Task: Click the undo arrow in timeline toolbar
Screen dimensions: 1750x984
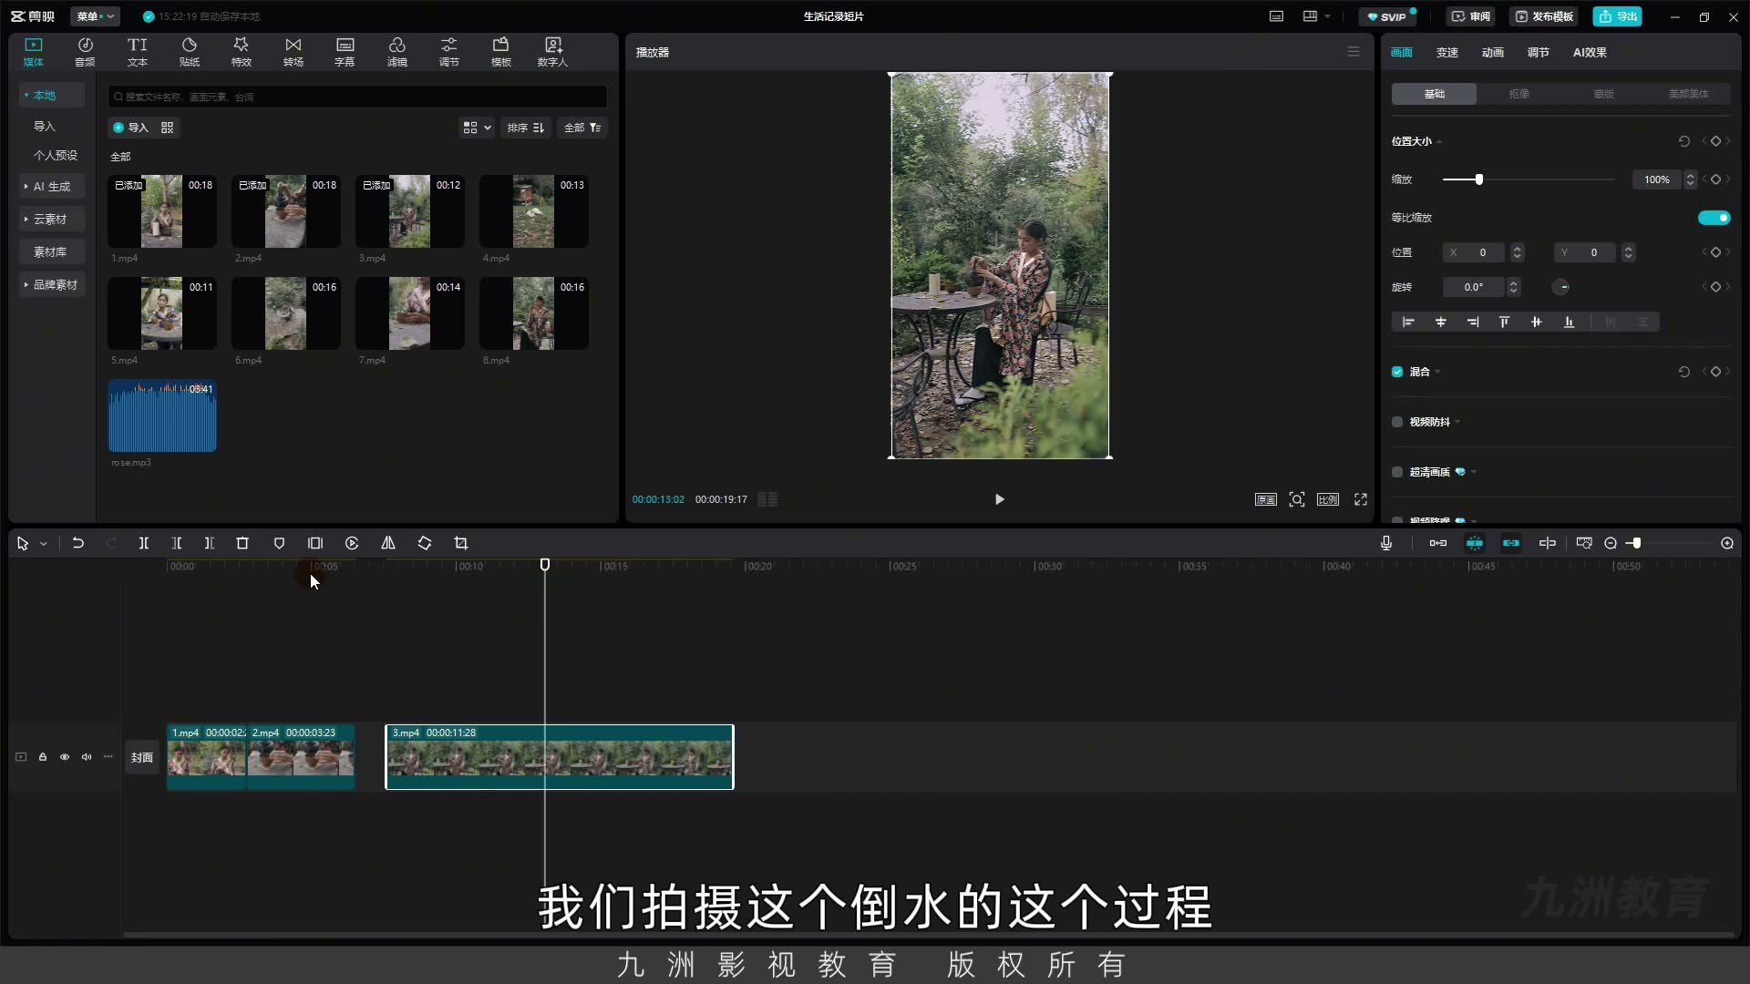Action: (78, 543)
